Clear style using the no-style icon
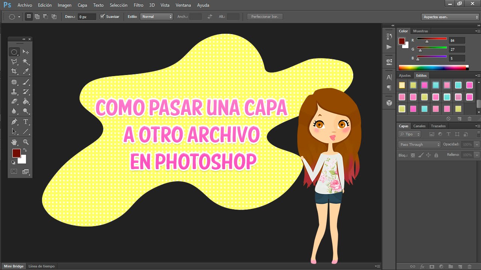Screen dimensions: 481x270 (448, 118)
